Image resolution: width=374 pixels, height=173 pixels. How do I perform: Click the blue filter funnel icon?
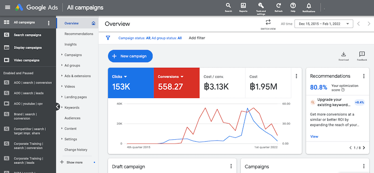[108, 38]
